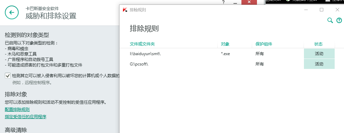Click the *.exe object cell
Image resolution: width=344 pixels, height=133 pixels.
[225, 54]
